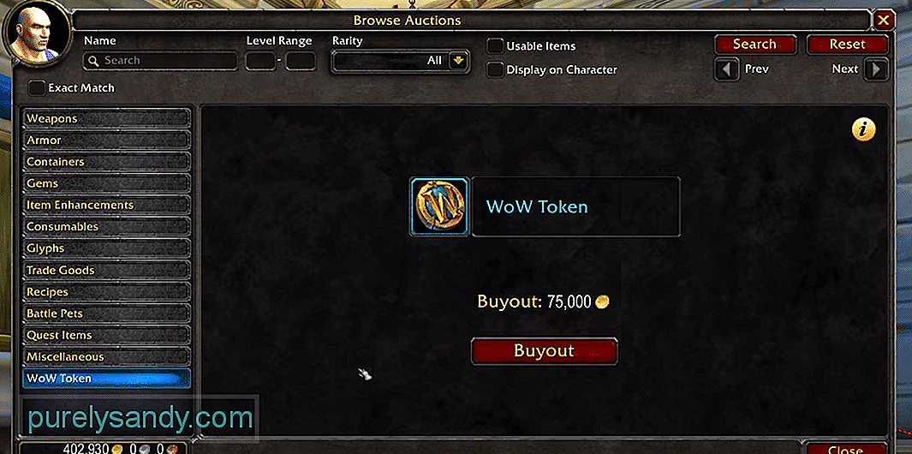Click the search magnifier icon

(x=93, y=61)
